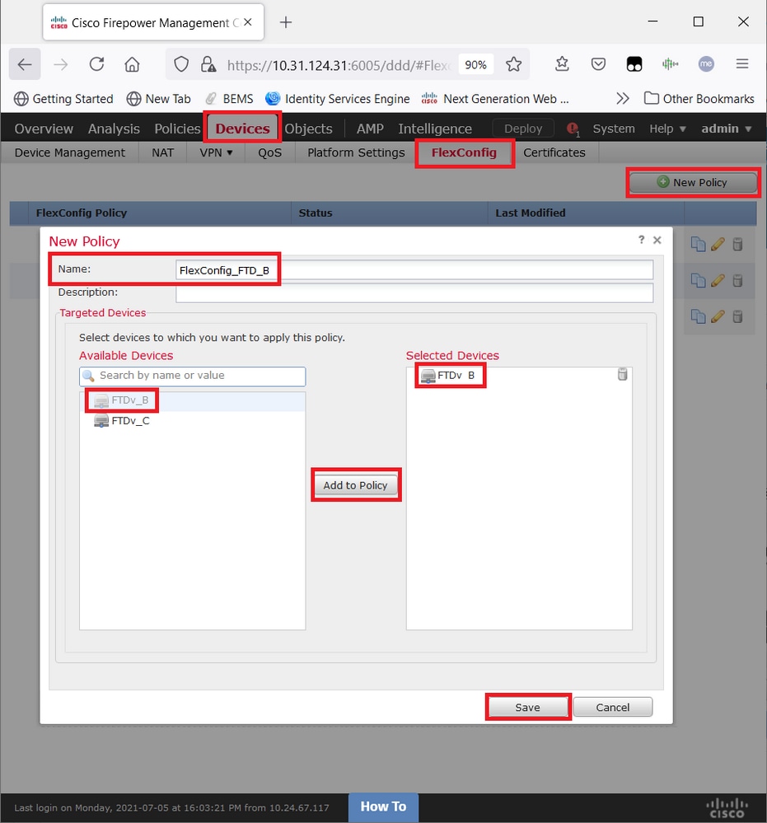Open a new browser tab with plus
The height and width of the screenshot is (823, 767).
[286, 22]
